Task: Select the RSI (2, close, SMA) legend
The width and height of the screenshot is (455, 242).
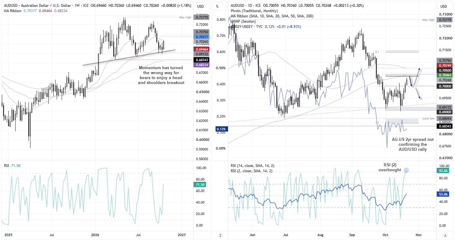Action: tap(251, 171)
